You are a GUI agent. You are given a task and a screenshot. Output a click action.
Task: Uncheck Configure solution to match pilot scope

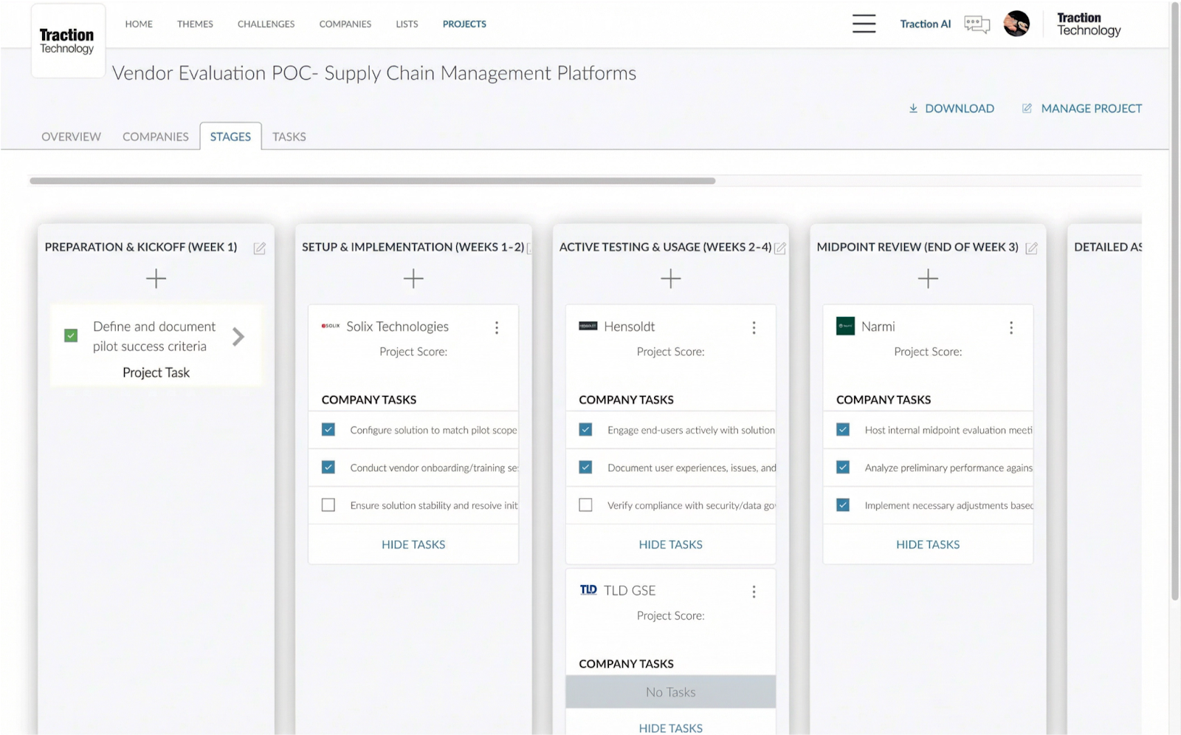(x=328, y=429)
